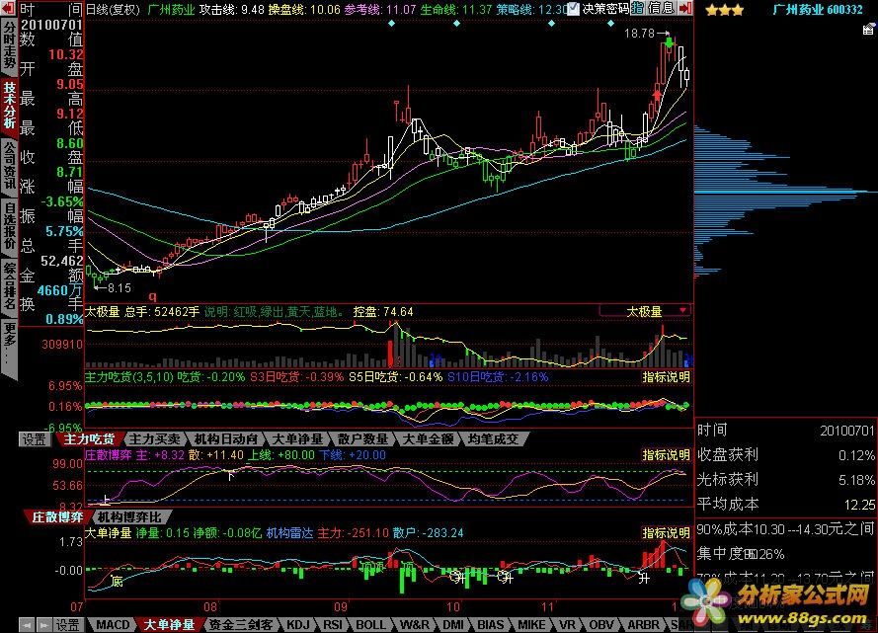Select the bottom 大单净量 indicator tab
Viewport: 878px width, 633px height.
[169, 624]
